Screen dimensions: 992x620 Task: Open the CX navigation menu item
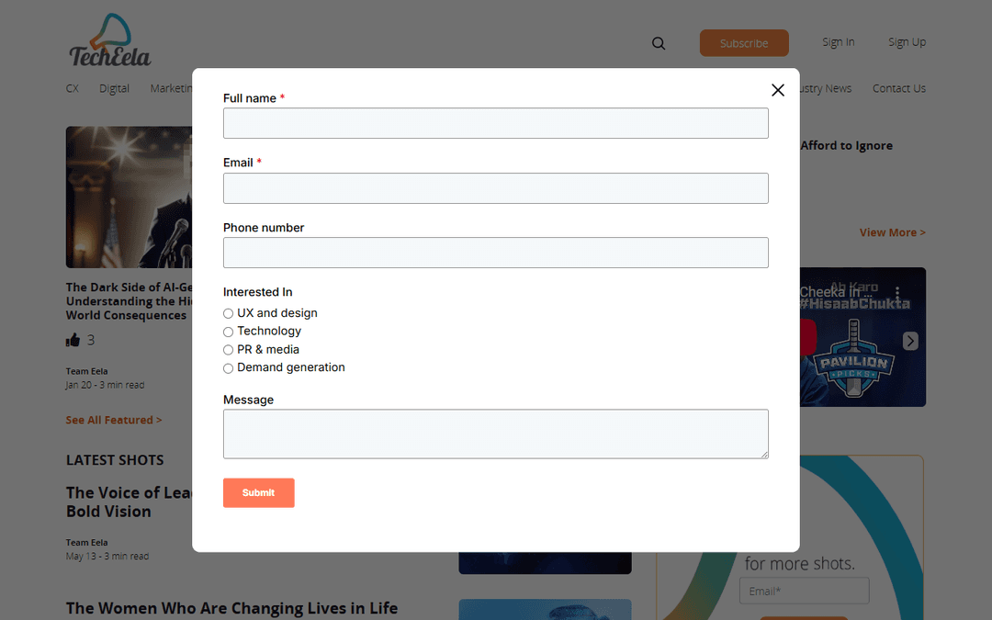[73, 88]
